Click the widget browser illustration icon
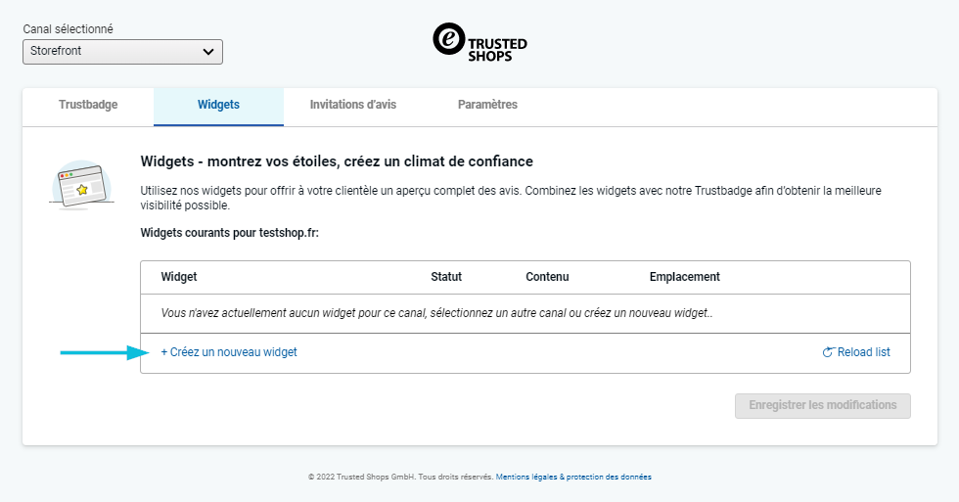959x502 pixels. click(80, 184)
